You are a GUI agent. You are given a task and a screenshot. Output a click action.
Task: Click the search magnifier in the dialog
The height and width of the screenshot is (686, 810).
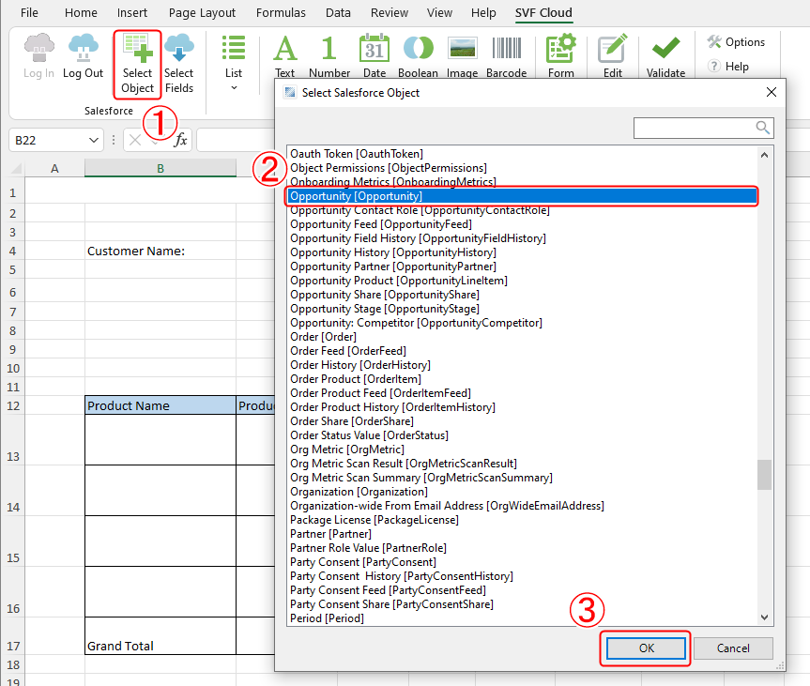[762, 127]
